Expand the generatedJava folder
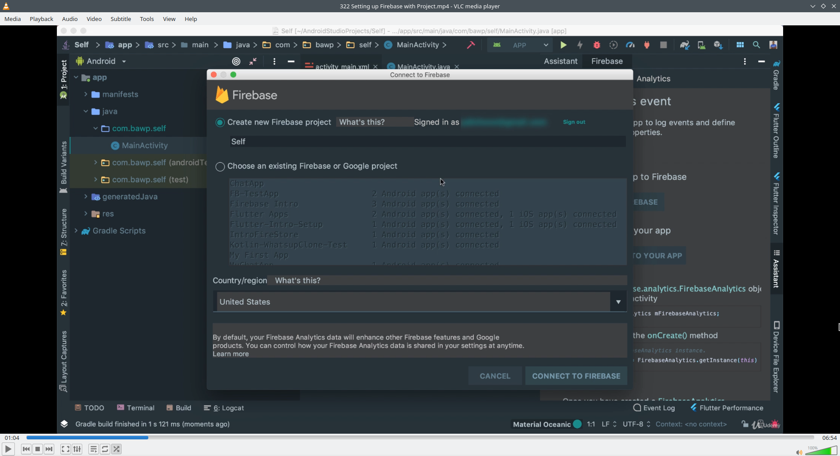The width and height of the screenshot is (840, 456). point(86,197)
